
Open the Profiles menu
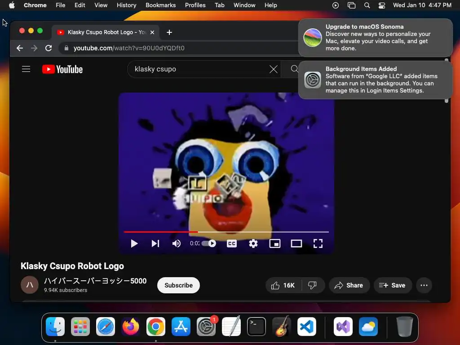point(195,5)
